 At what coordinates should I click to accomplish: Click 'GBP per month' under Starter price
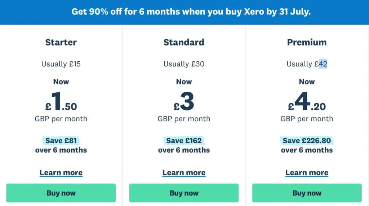click(x=61, y=119)
